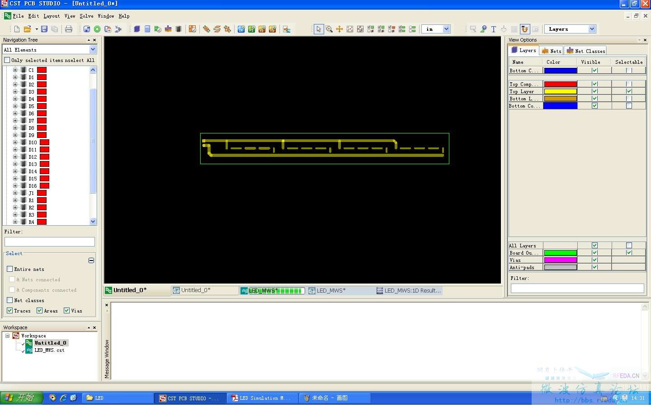Click the nets connection toolbar icon
651x407 pixels.
(x=227, y=29)
